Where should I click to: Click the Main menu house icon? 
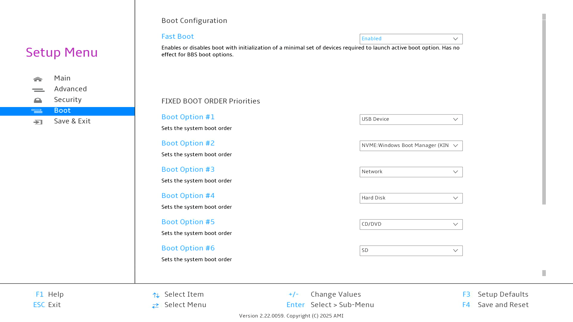(x=38, y=79)
